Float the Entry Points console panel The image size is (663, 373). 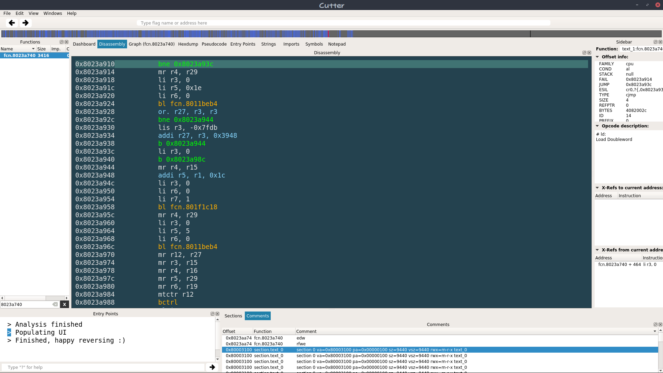pyautogui.click(x=212, y=314)
